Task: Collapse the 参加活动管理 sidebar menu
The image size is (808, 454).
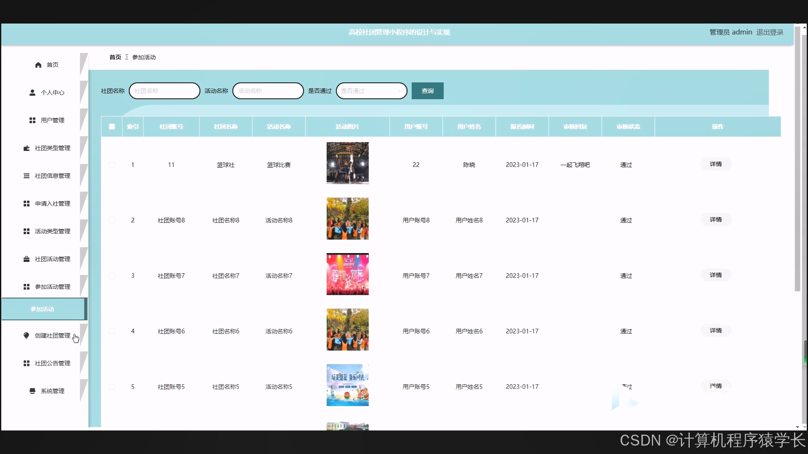Action: [x=44, y=287]
